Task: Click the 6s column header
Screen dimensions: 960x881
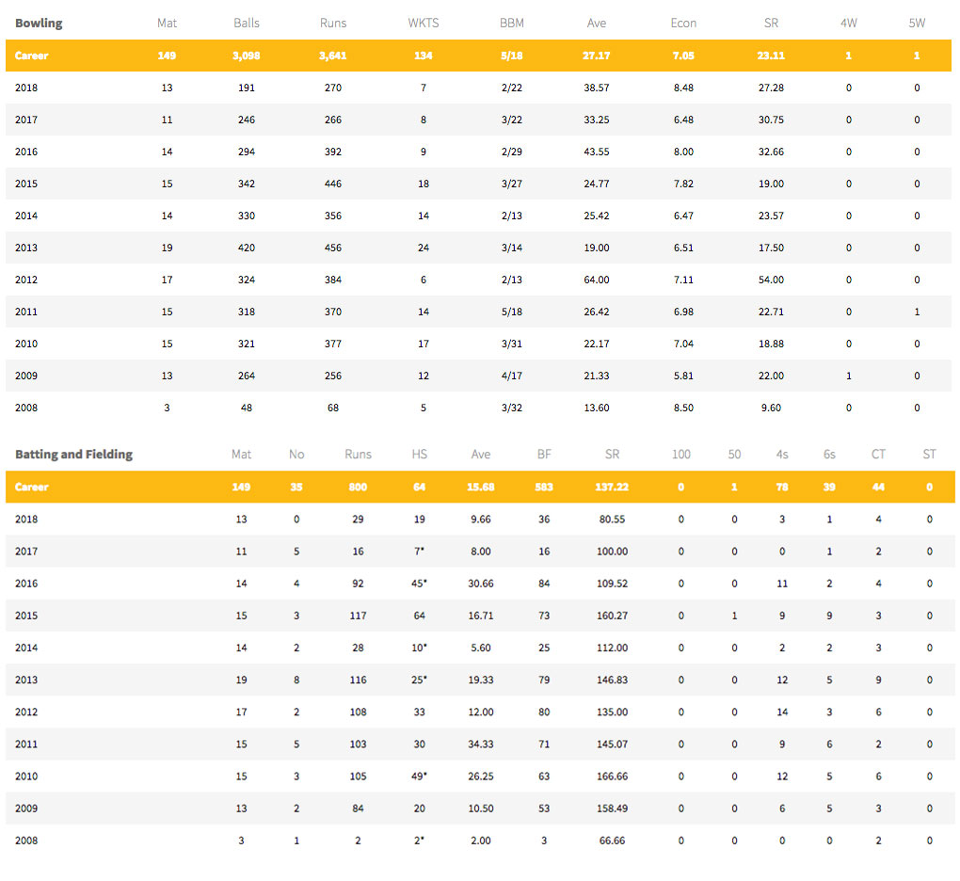Action: (x=828, y=455)
